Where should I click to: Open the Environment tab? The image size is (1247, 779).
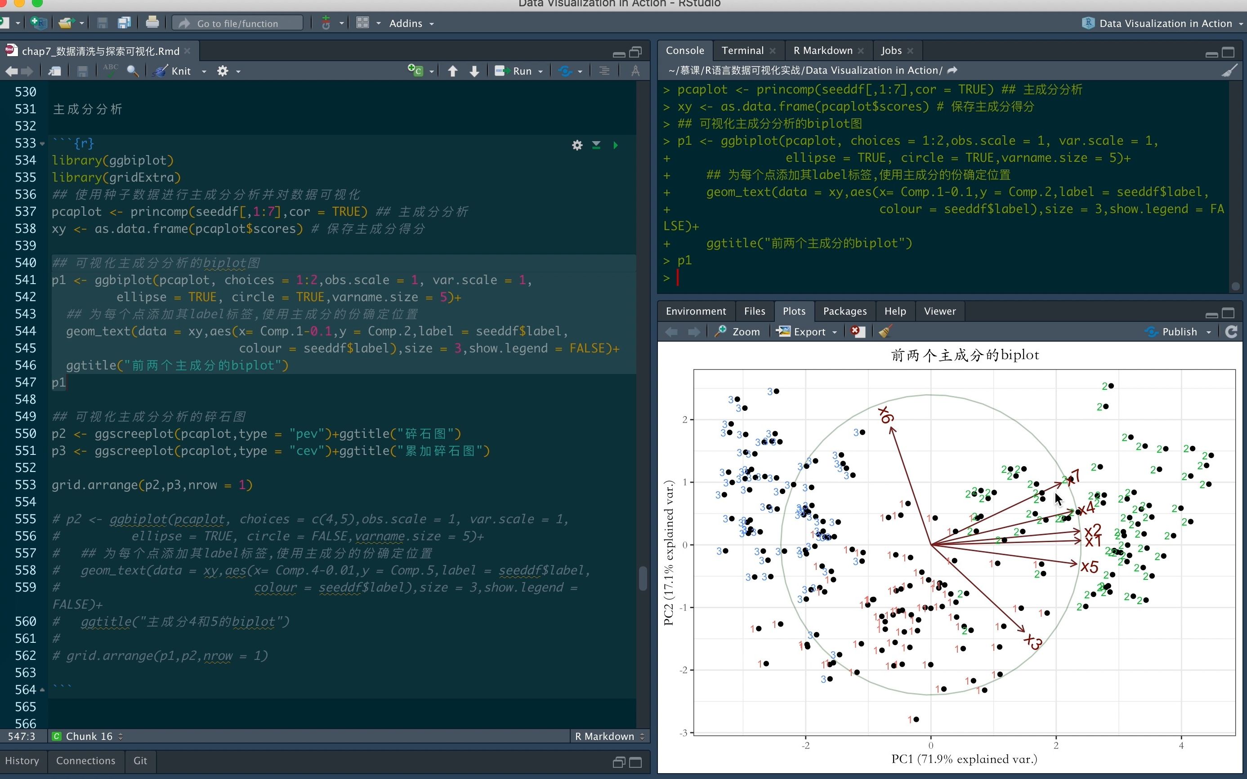click(696, 311)
